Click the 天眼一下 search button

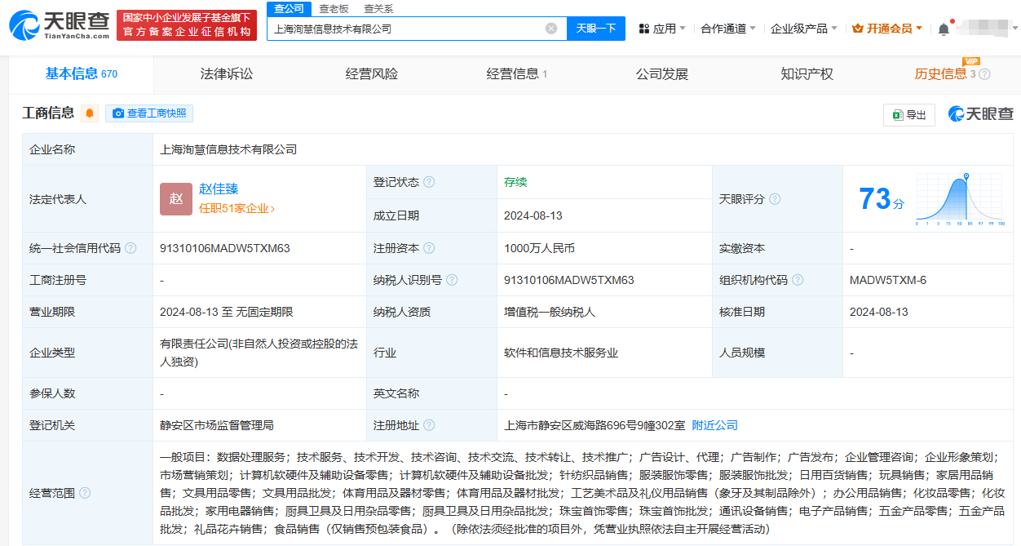tap(596, 29)
